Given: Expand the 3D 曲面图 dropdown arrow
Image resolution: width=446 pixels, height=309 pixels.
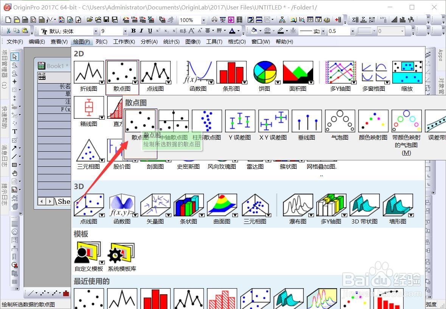Looking at the screenshot, I should pyautogui.click(x=235, y=215).
